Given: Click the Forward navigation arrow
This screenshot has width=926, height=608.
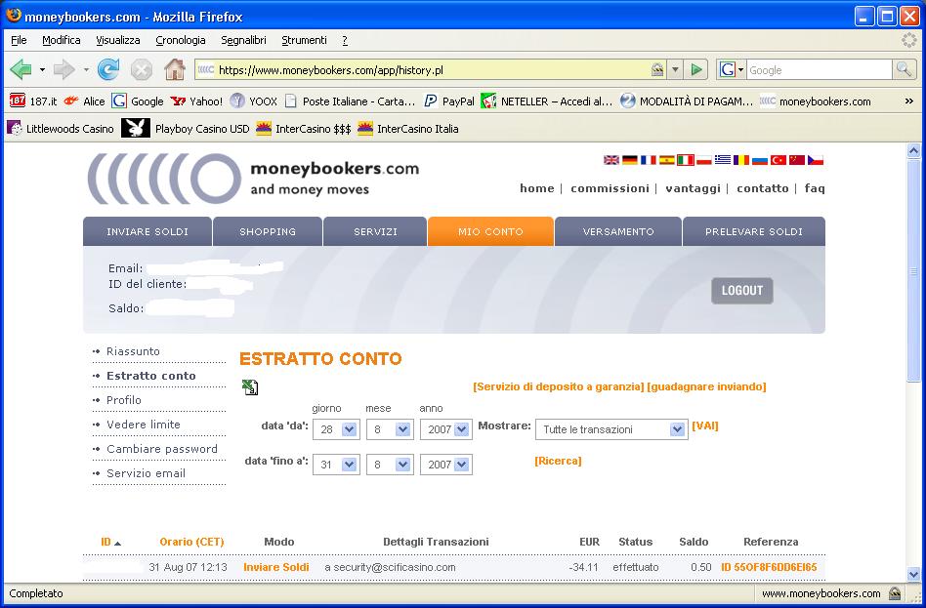Looking at the screenshot, I should (x=63, y=69).
